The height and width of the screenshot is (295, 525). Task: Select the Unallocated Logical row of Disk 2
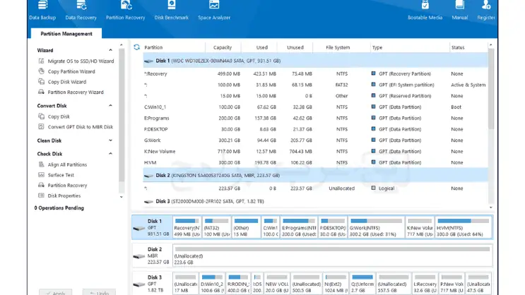[x=315, y=188]
